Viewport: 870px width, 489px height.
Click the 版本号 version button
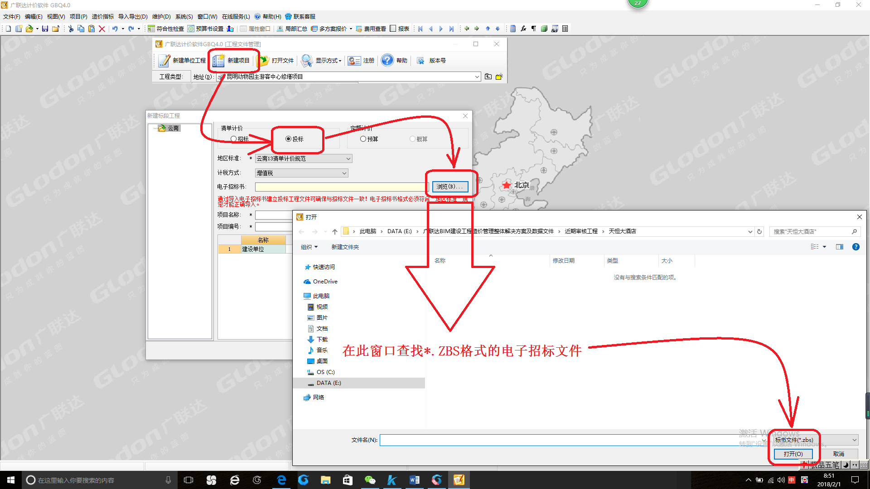tap(431, 60)
